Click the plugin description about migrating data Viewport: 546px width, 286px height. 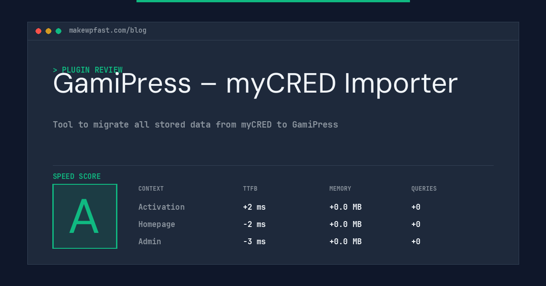[196, 124]
